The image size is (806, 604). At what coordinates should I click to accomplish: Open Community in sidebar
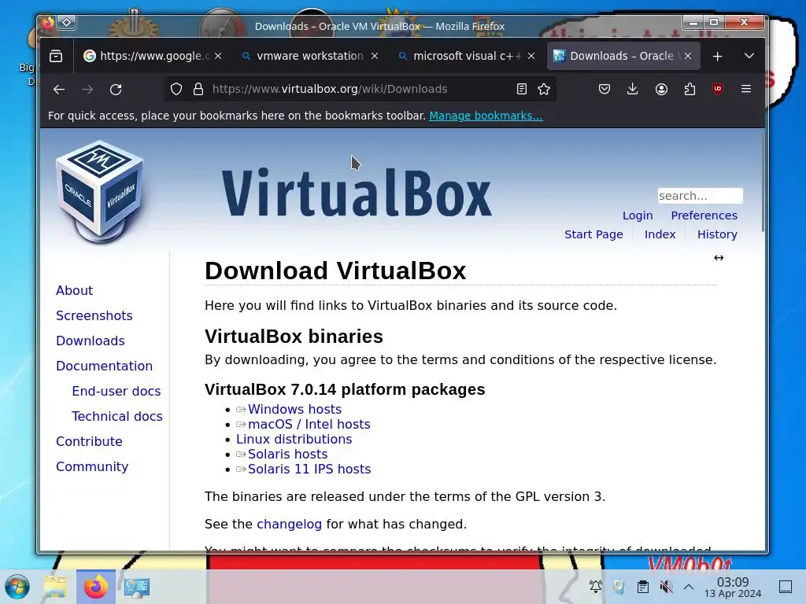tap(92, 467)
